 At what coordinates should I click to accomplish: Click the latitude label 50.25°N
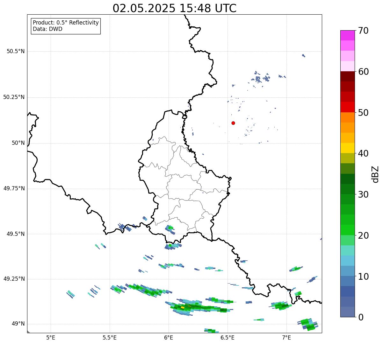coord(14,97)
